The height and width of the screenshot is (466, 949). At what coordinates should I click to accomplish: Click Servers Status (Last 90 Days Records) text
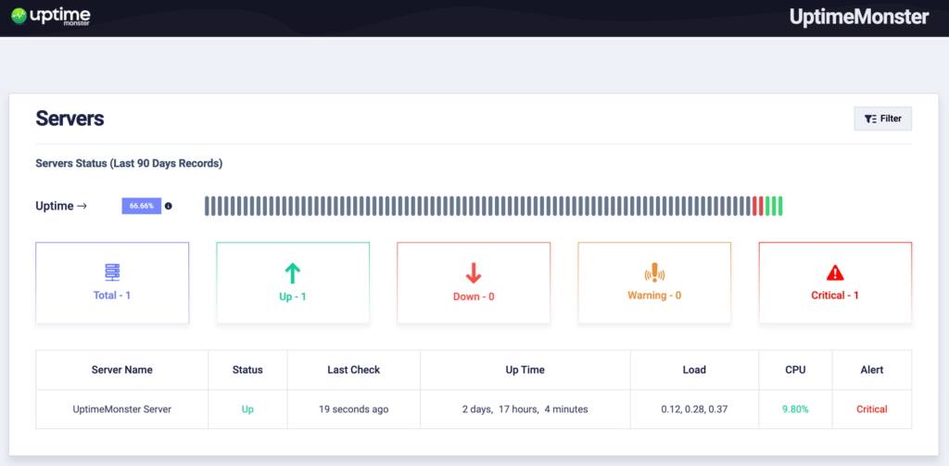tap(129, 164)
